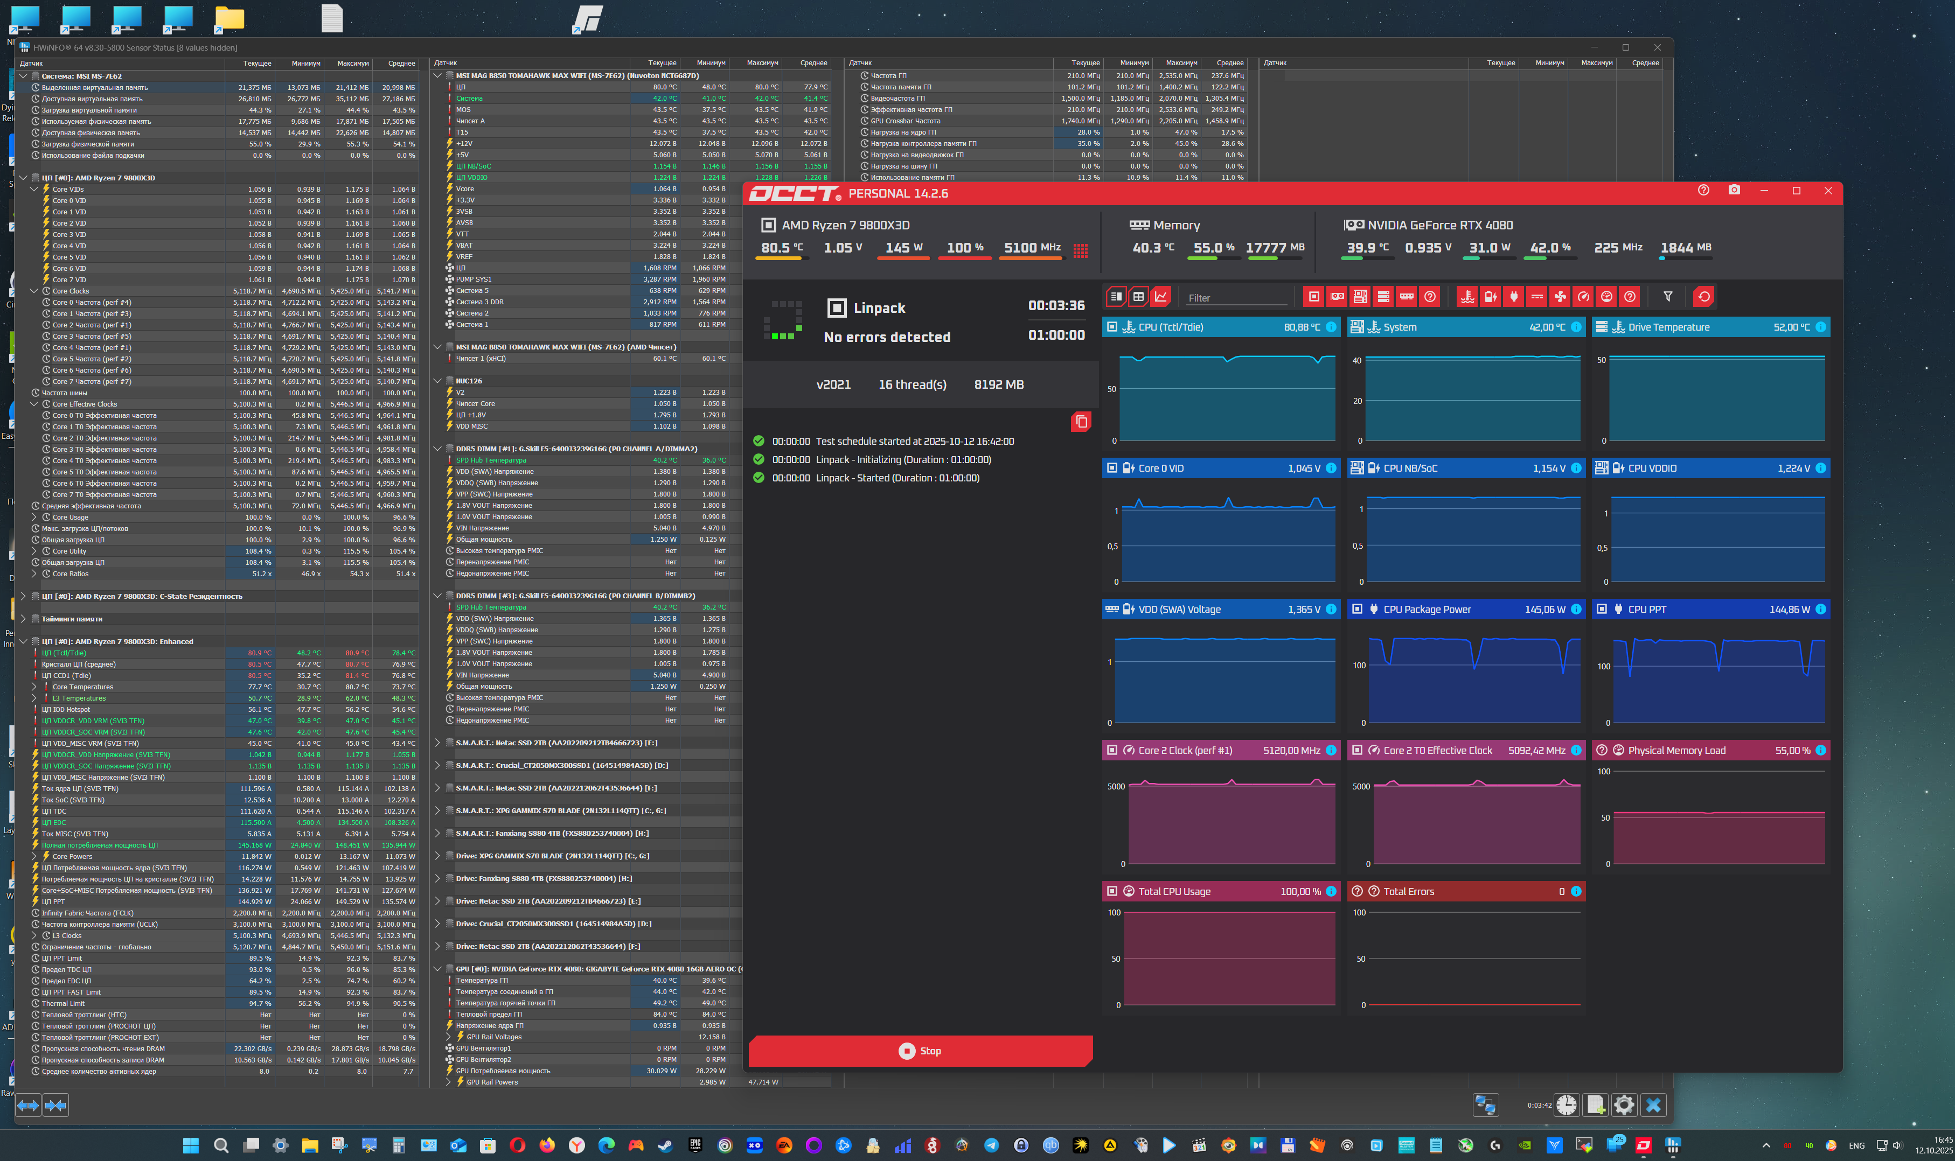This screenshot has height=1161, width=1955.
Task: Toggle the fan sensor filter icon
Action: tap(1560, 297)
